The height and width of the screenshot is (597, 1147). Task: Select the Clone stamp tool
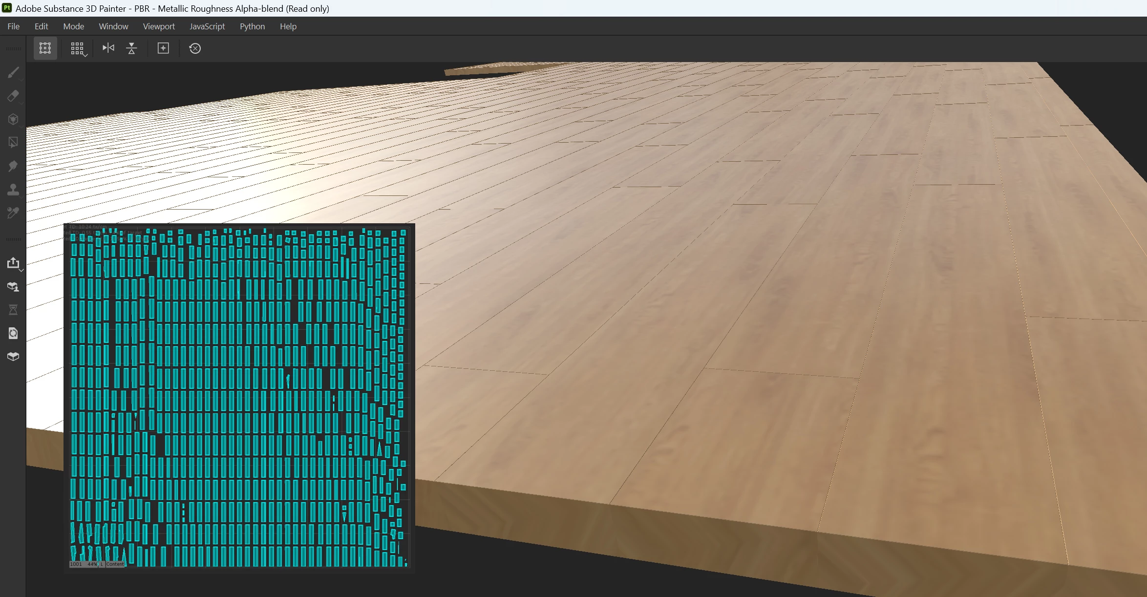pos(13,189)
